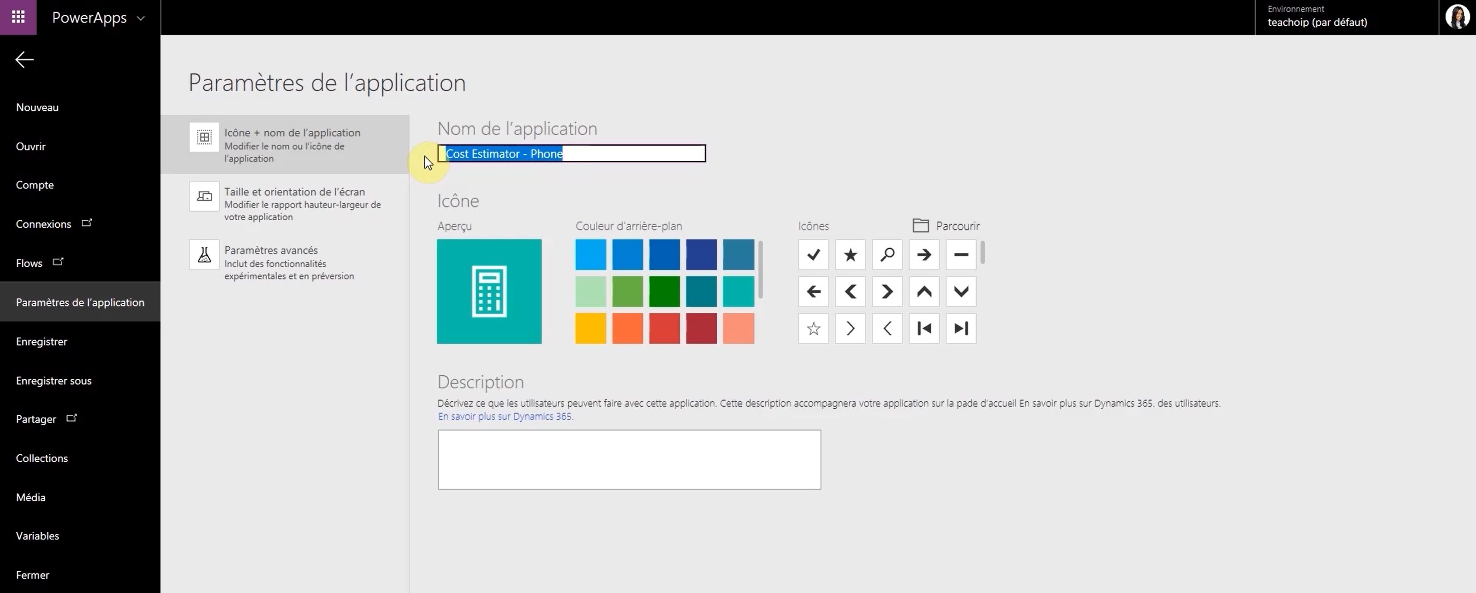Choose the left arrow icon

[813, 291]
